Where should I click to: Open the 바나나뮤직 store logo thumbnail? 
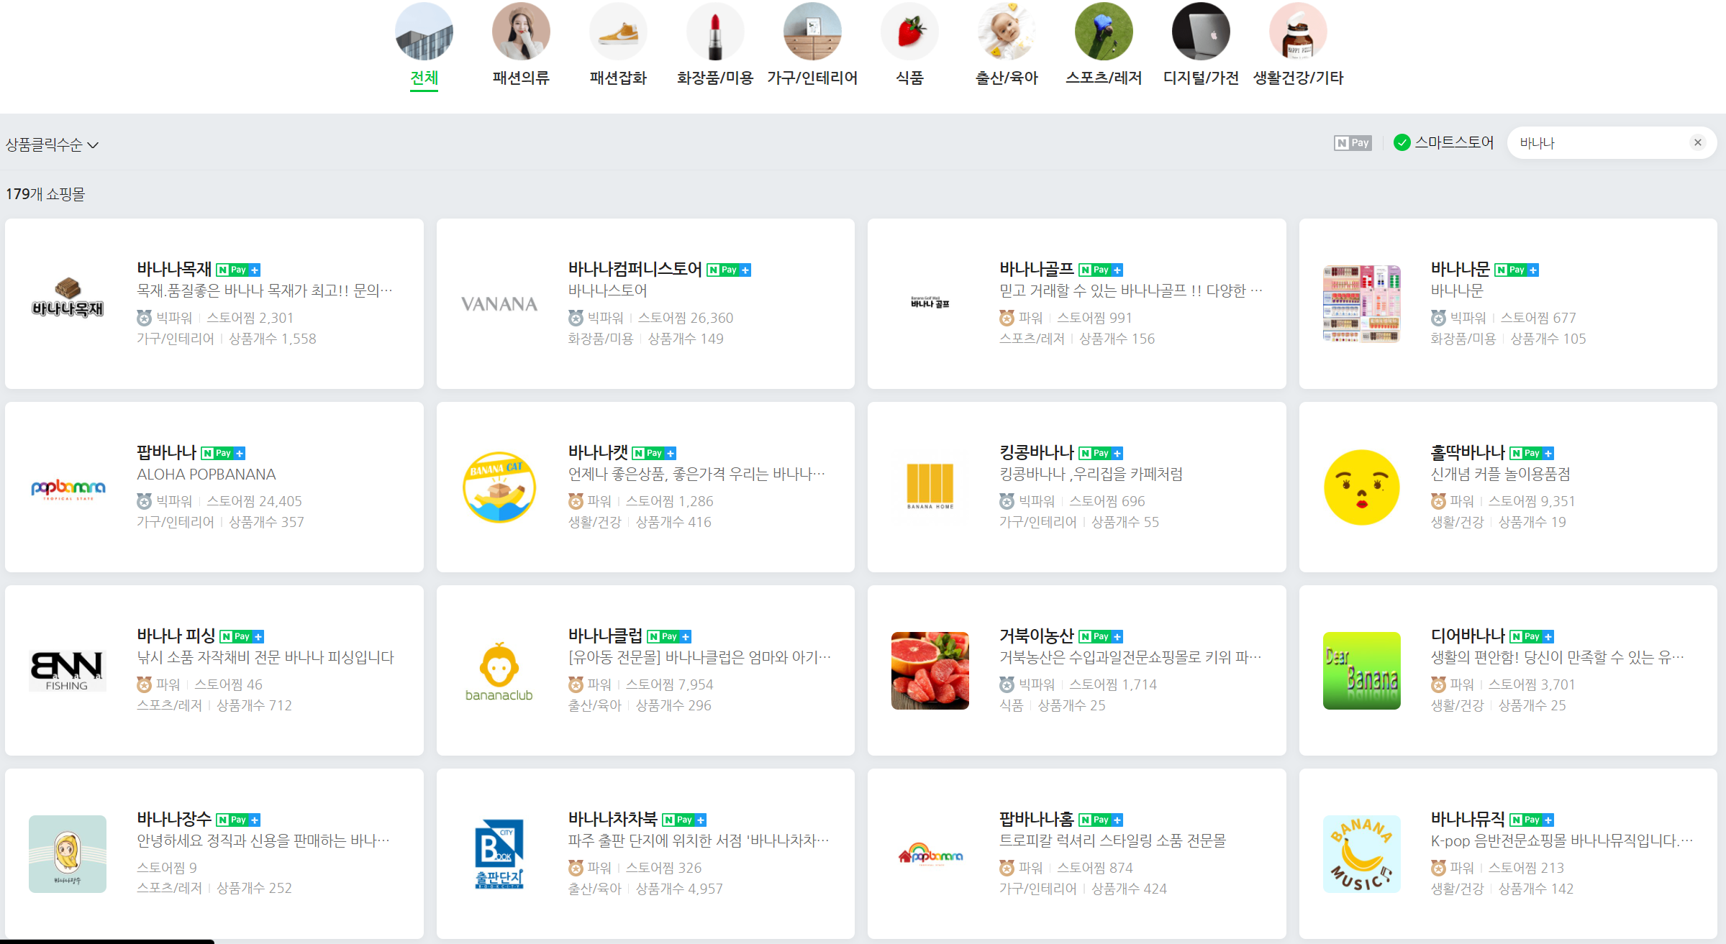pos(1361,854)
